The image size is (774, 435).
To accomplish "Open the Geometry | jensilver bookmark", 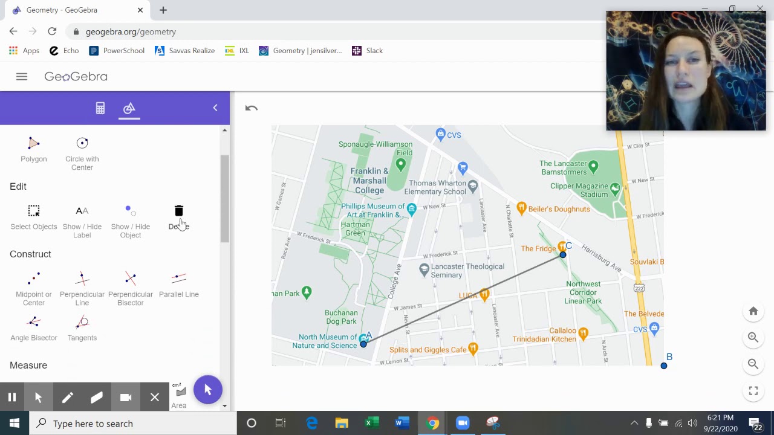I will [x=301, y=51].
